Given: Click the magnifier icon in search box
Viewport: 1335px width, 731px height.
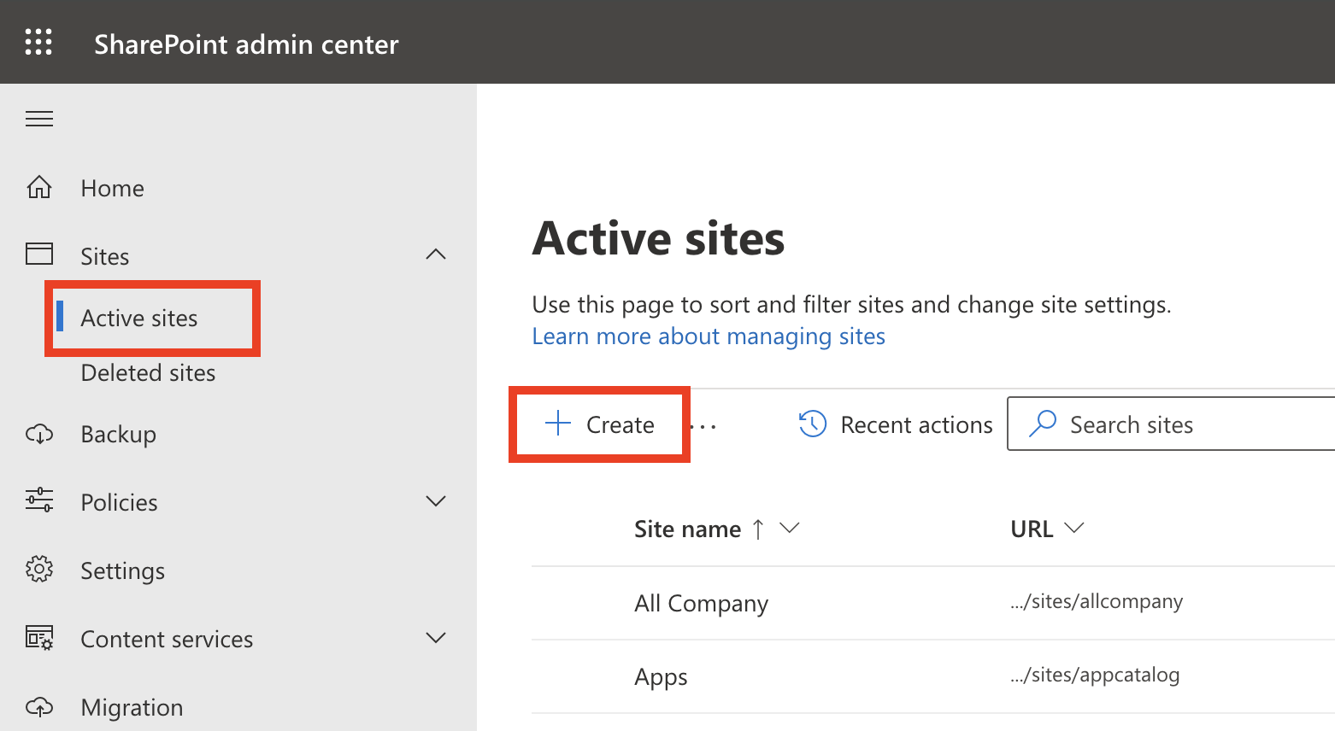Looking at the screenshot, I should coord(1043,424).
